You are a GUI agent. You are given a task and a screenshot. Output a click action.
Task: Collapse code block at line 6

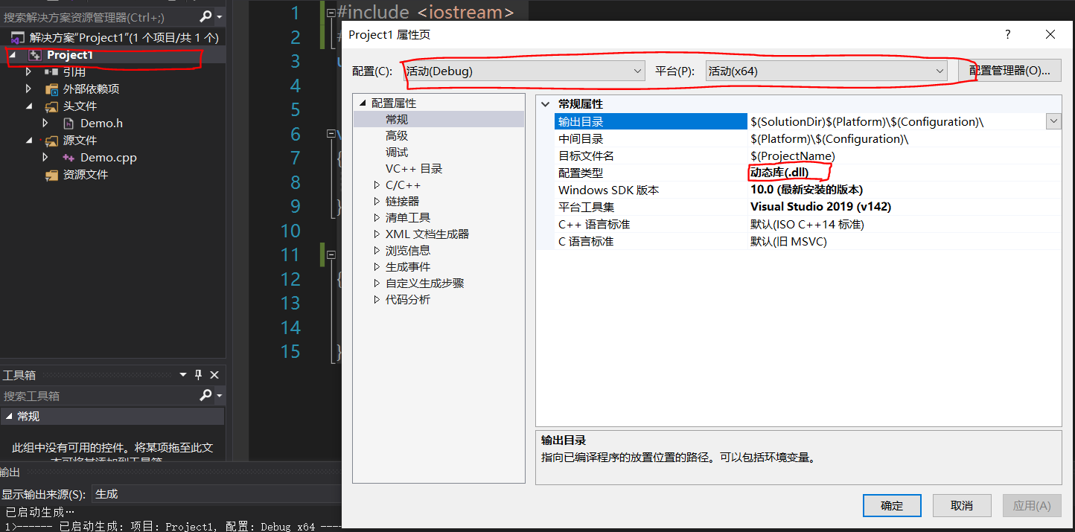[x=331, y=134]
